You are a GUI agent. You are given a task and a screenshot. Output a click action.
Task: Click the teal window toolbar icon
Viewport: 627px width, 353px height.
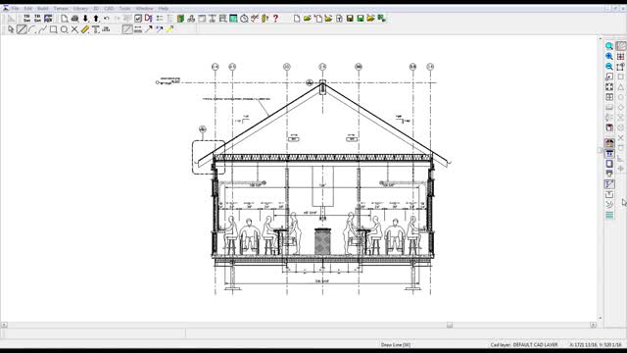click(x=233, y=19)
